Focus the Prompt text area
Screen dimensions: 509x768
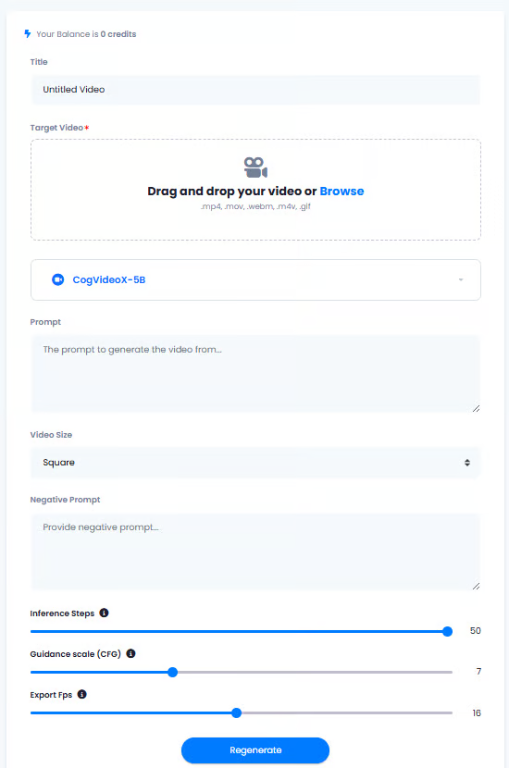(x=255, y=374)
